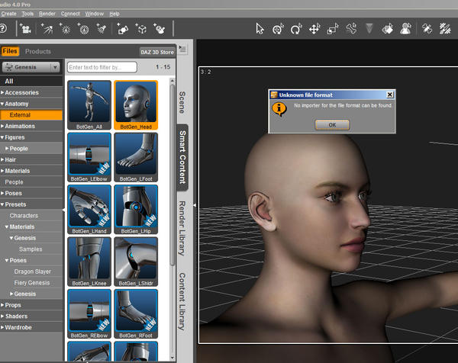Select the arrow Node Selection tool
Screen dimensions: 458x363
[260, 29]
